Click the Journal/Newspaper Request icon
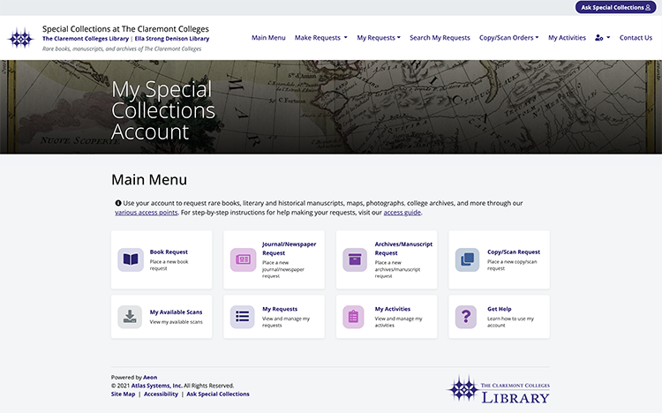The height and width of the screenshot is (413, 662). pos(243,259)
